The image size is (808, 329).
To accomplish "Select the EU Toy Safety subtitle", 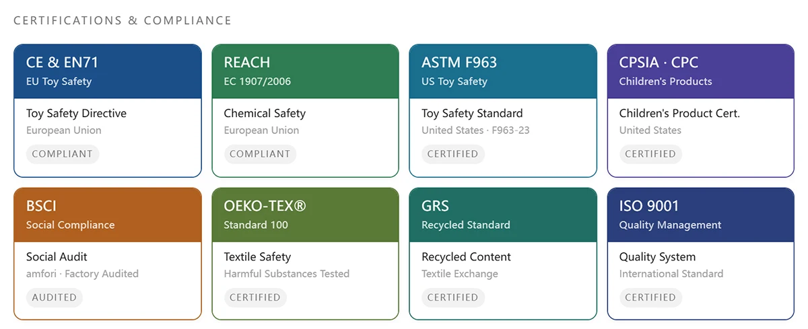I will click(x=59, y=81).
